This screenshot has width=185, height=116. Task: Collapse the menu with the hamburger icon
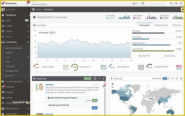click(x=181, y=3)
